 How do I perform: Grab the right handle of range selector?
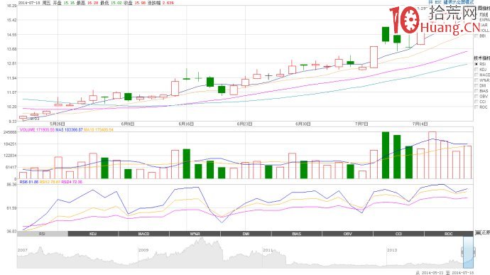pos(474,252)
